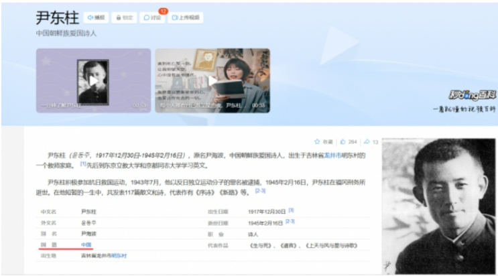Click the death date 1945年2月16日 value

point(265,223)
